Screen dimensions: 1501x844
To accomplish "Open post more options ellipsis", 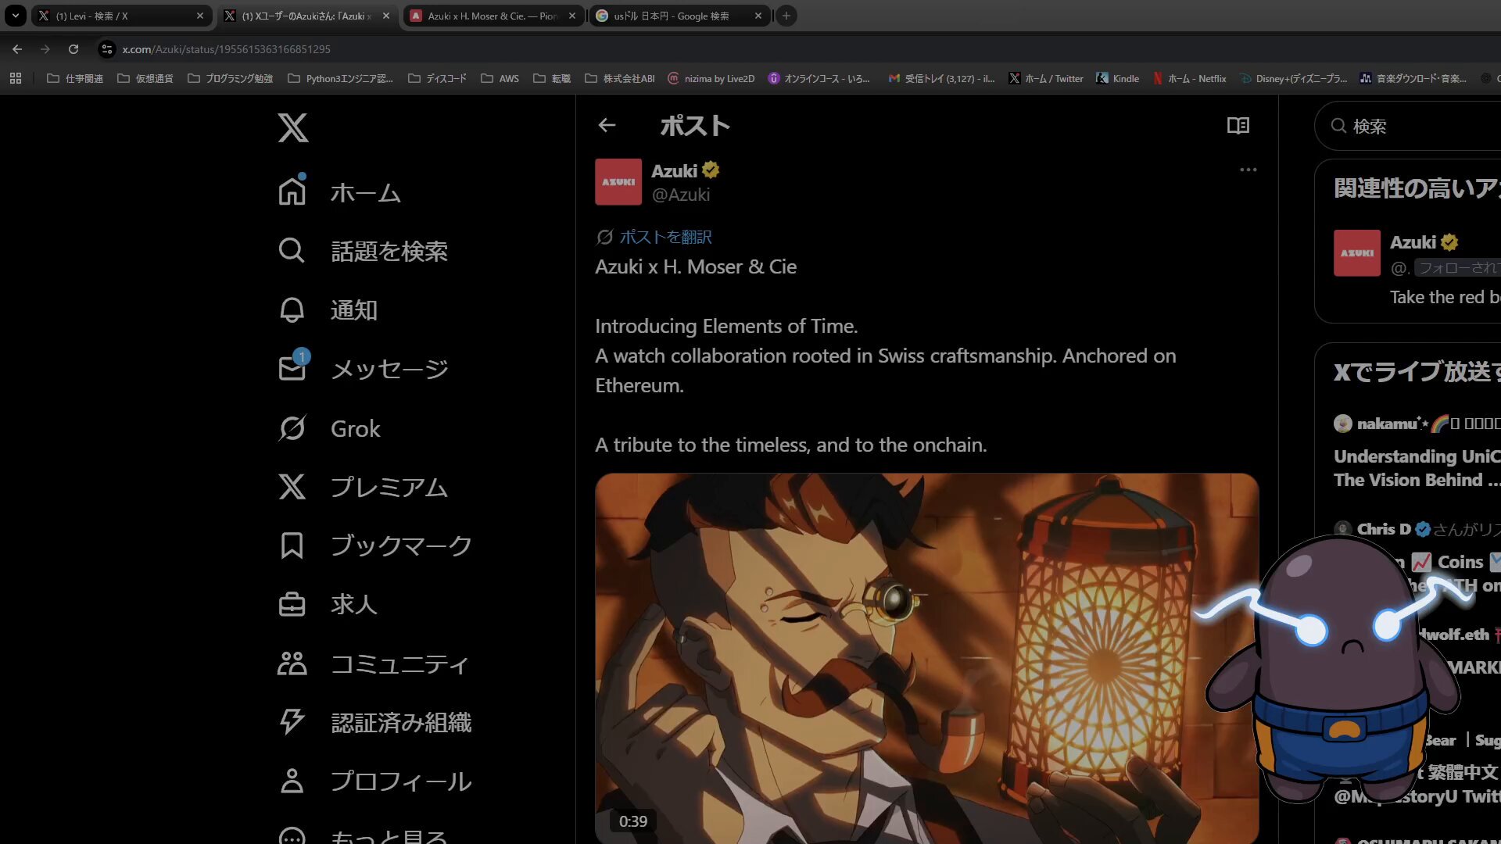I will (1248, 170).
